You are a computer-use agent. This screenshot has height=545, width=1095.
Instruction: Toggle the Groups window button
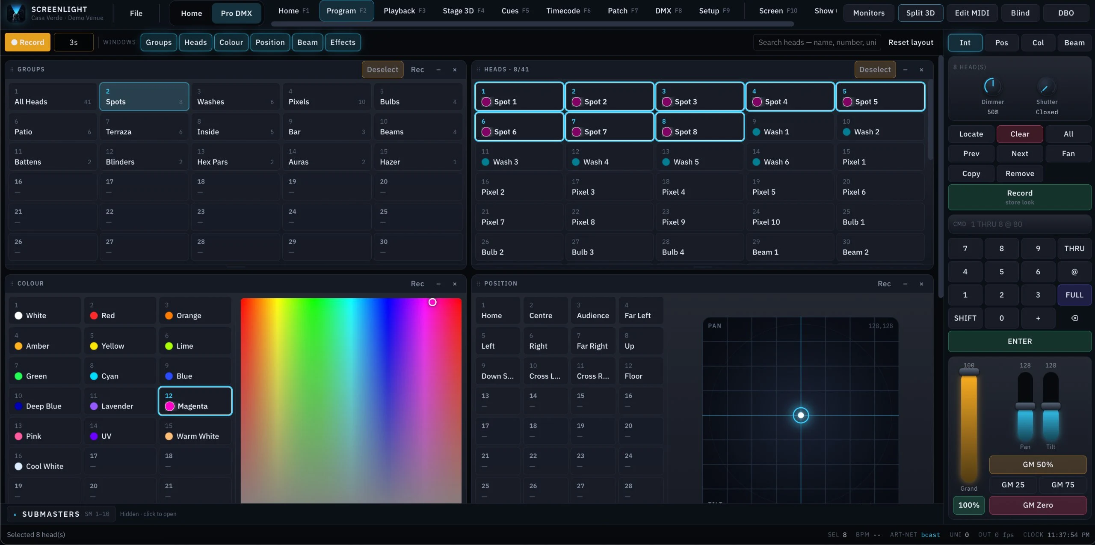click(x=159, y=42)
